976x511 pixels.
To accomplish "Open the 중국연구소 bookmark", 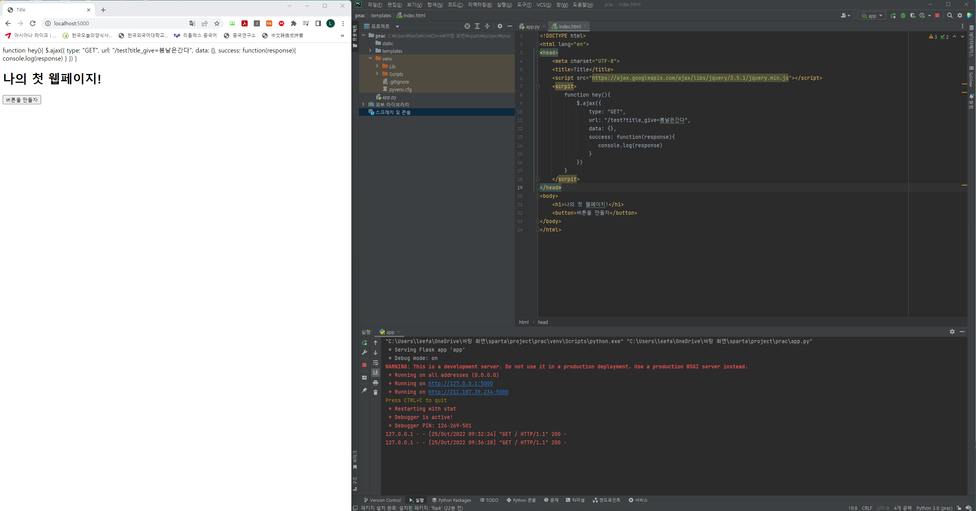I will pos(240,35).
